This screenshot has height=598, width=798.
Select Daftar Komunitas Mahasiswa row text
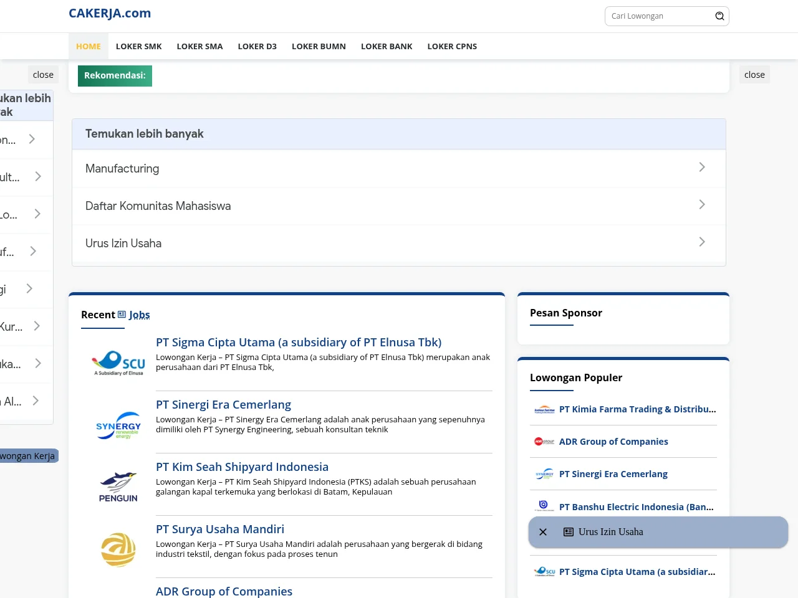pyautogui.click(x=158, y=206)
